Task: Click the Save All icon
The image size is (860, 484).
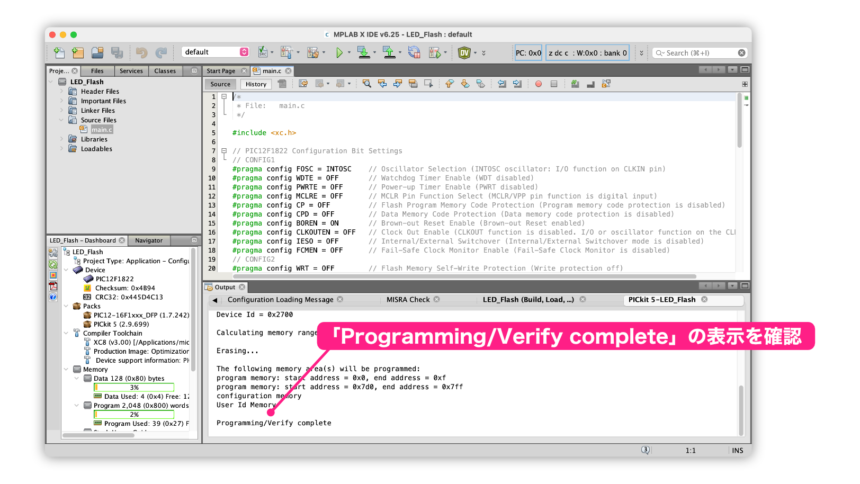Action: pos(117,52)
